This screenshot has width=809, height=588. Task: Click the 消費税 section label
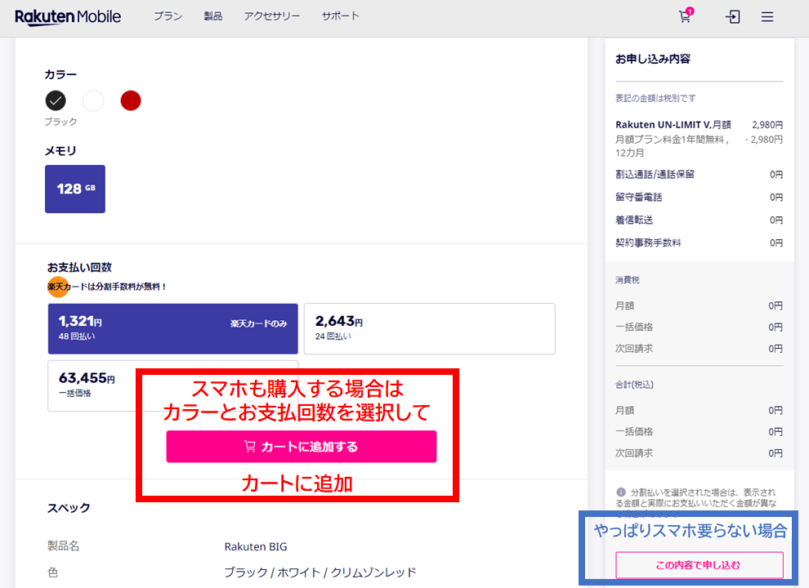point(628,279)
